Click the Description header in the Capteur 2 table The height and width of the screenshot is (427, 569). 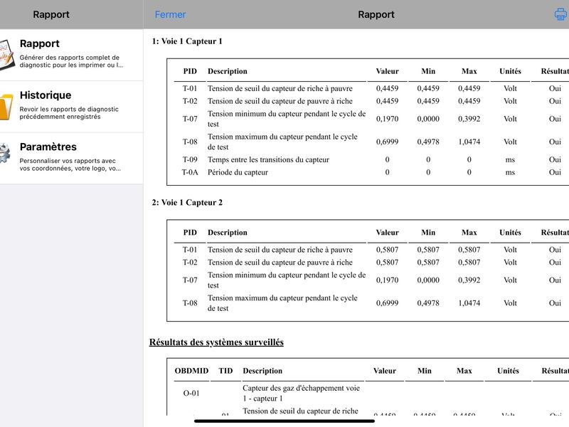(x=227, y=233)
